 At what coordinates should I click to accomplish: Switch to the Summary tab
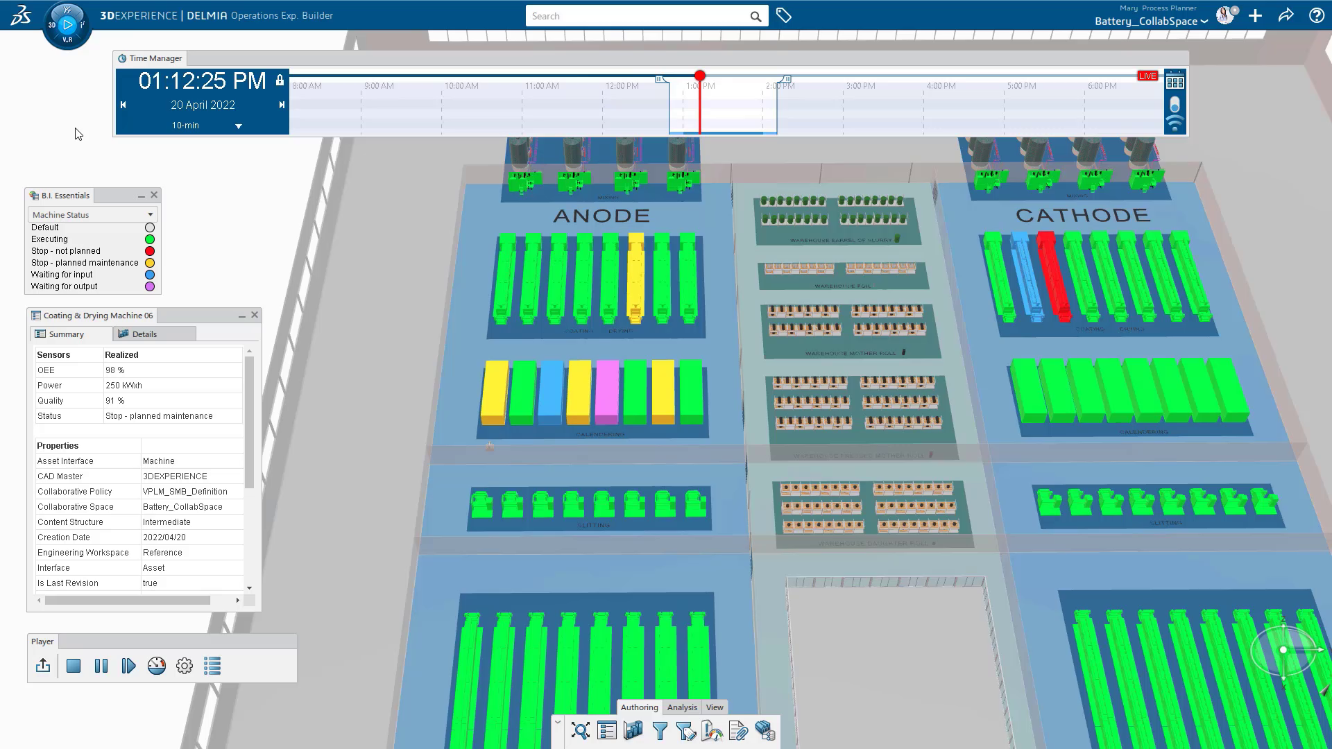click(x=72, y=334)
